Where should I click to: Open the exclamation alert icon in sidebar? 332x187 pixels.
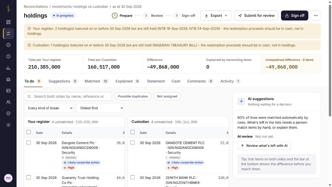8,56
